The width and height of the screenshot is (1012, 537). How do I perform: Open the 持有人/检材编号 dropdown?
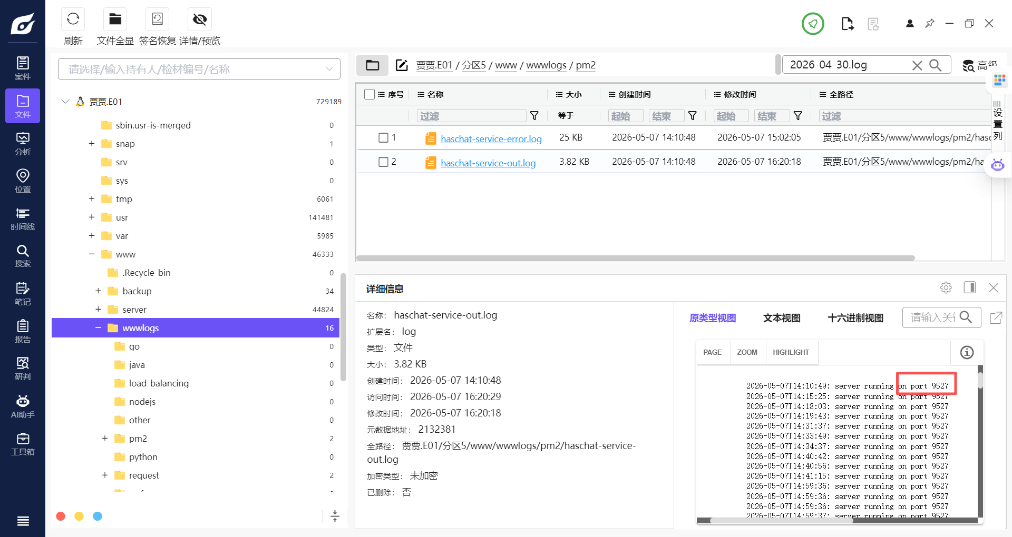click(199, 69)
